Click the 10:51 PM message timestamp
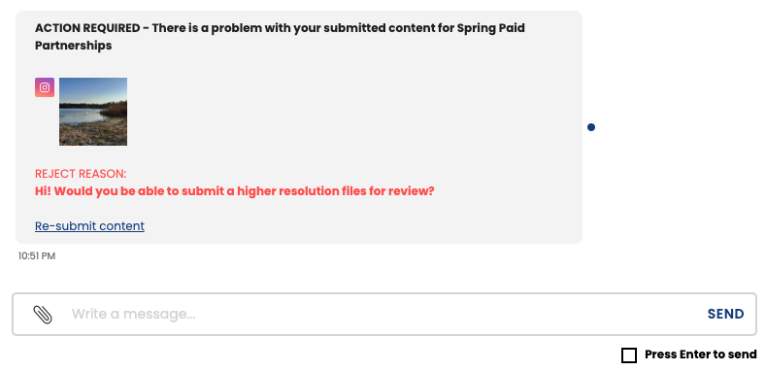The height and width of the screenshot is (371, 766). pyautogui.click(x=37, y=256)
